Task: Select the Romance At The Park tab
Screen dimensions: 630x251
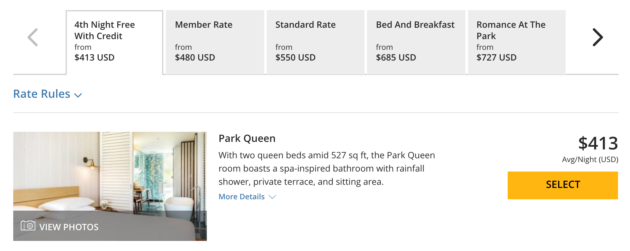Action: pyautogui.click(x=516, y=42)
